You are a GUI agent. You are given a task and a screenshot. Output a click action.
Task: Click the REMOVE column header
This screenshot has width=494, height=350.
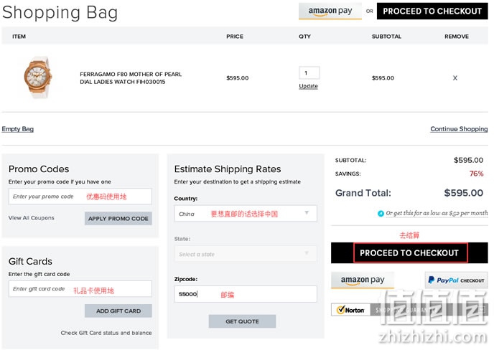coord(456,36)
